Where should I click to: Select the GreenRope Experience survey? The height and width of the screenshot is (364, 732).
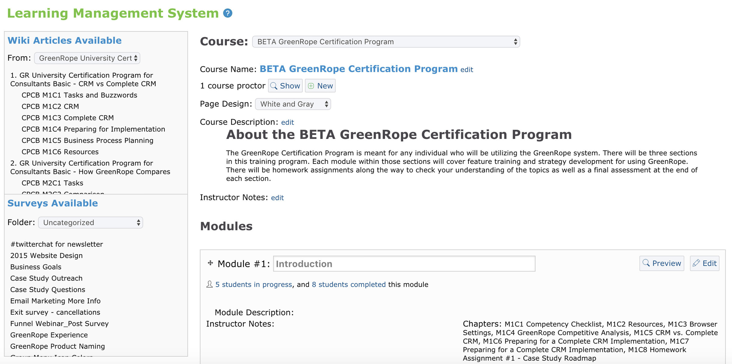[49, 335]
